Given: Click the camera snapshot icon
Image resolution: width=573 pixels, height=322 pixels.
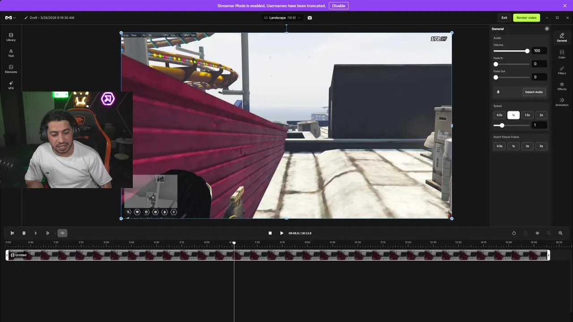Looking at the screenshot, I should [x=310, y=18].
